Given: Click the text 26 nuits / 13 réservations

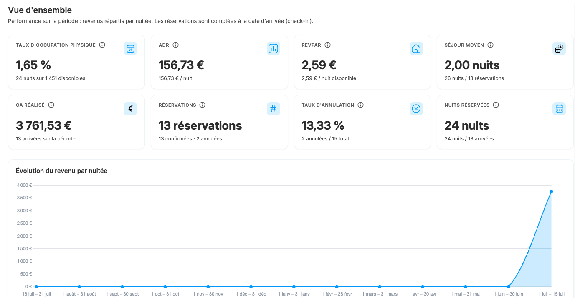Looking at the screenshot, I should coord(474,78).
